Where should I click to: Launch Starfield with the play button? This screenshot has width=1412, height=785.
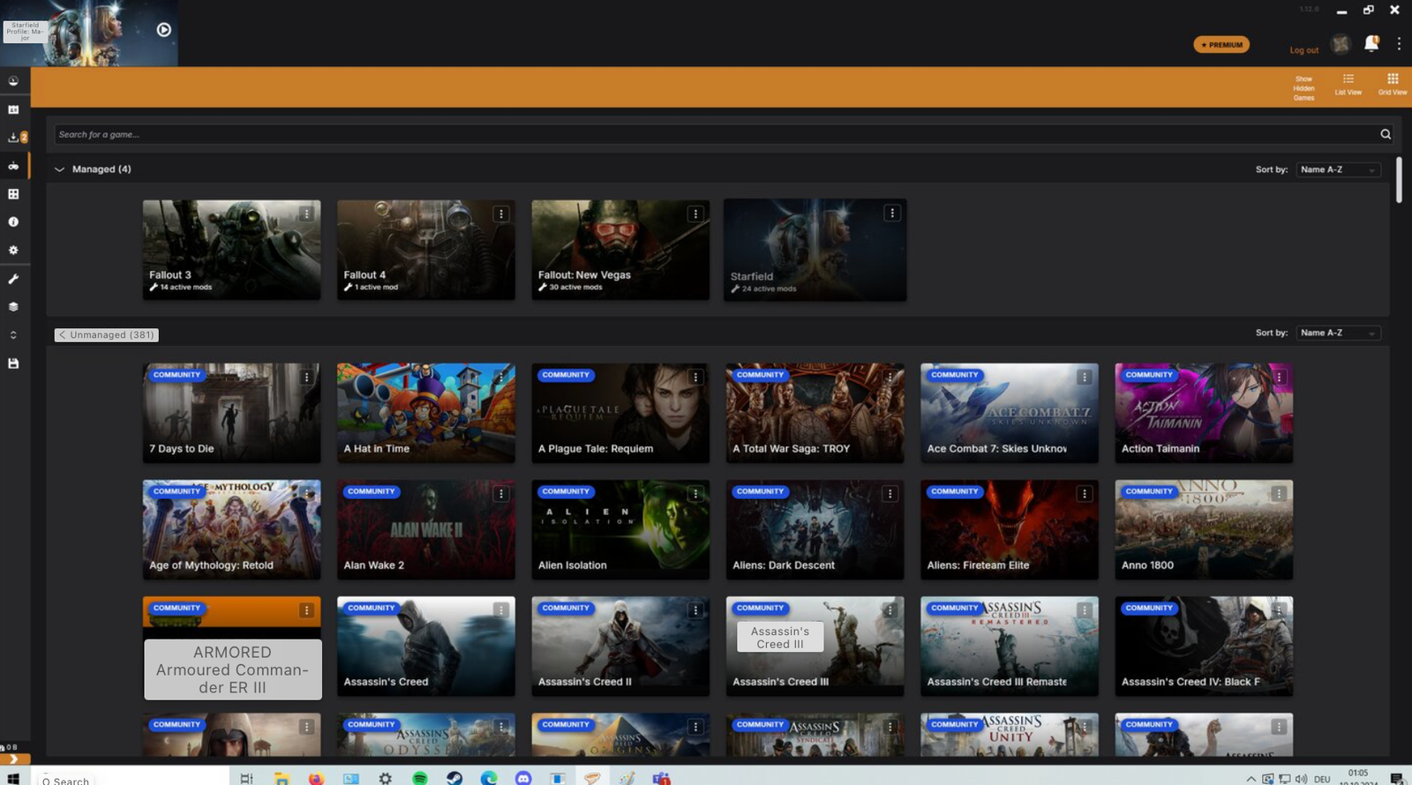(x=164, y=30)
